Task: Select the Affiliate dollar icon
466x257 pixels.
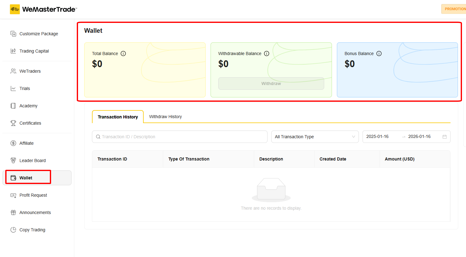Action: (x=13, y=143)
